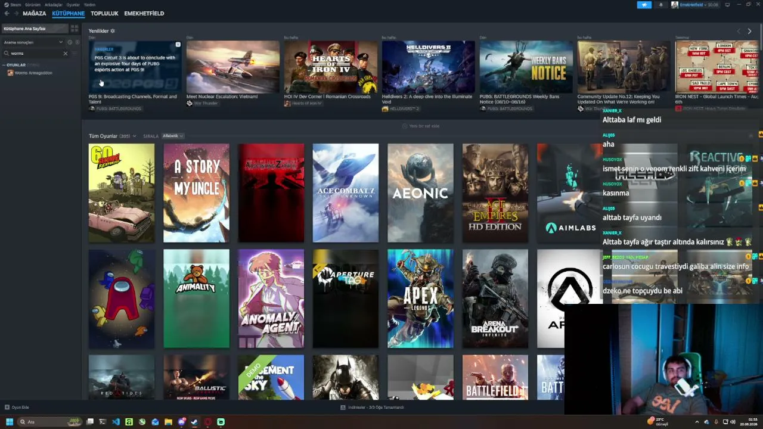This screenshot has width=763, height=429.
Task: Click the Steam icon in the taskbar
Action: coord(194,422)
